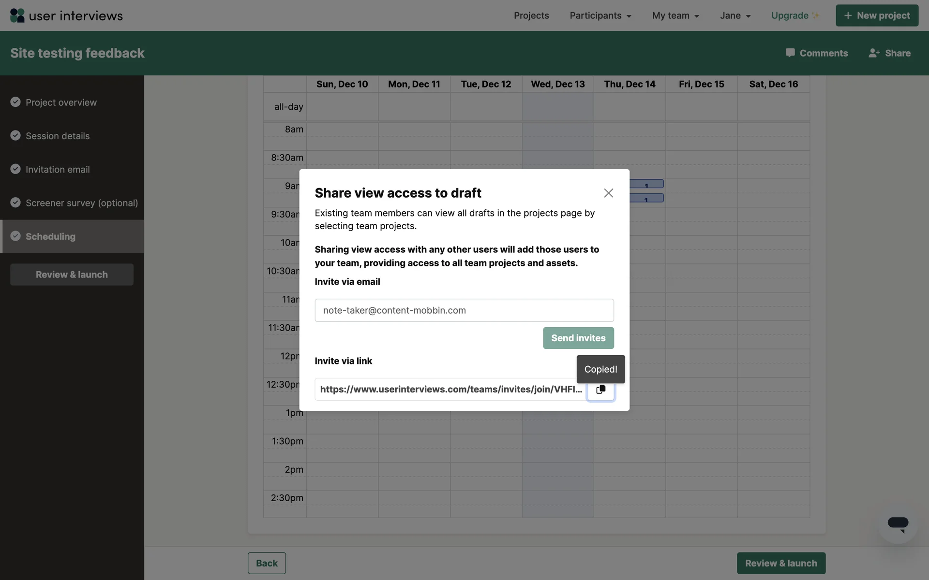Focus the invite email input field
The width and height of the screenshot is (929, 580).
(464, 310)
